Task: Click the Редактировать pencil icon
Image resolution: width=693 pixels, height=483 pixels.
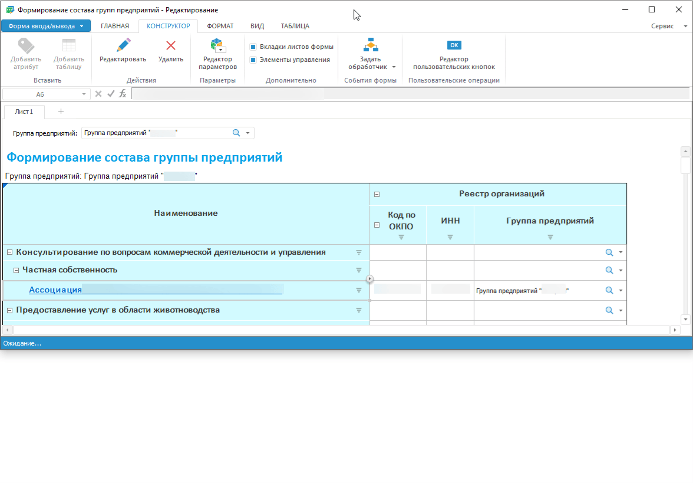Action: 123,46
